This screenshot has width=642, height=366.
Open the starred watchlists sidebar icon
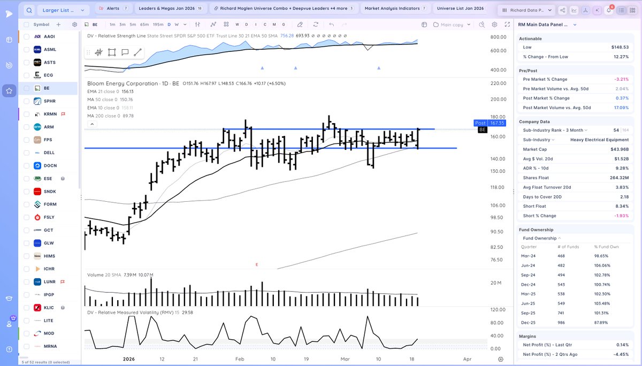coord(9,91)
